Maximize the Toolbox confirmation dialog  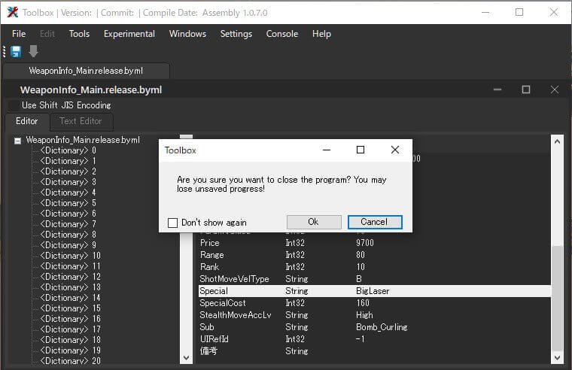[361, 150]
